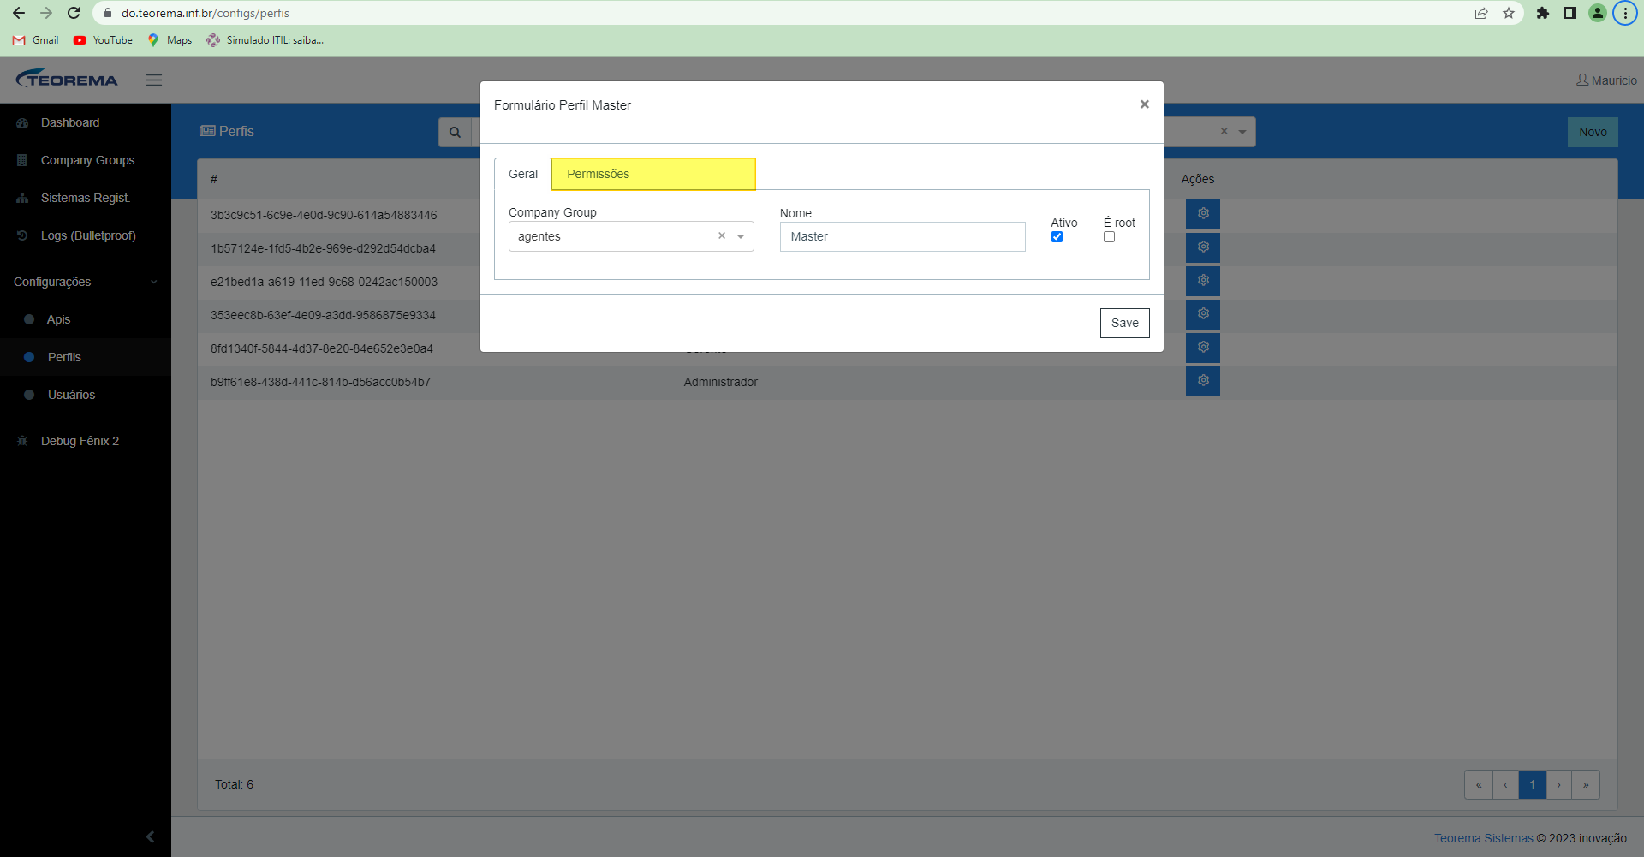This screenshot has height=857, width=1644.
Task: Click the Sistemas Regist. sitemap icon
Action: [x=22, y=198]
